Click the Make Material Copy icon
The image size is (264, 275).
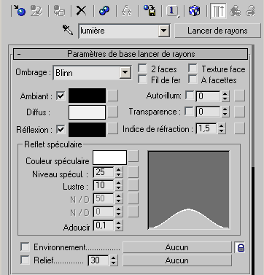tap(104, 11)
